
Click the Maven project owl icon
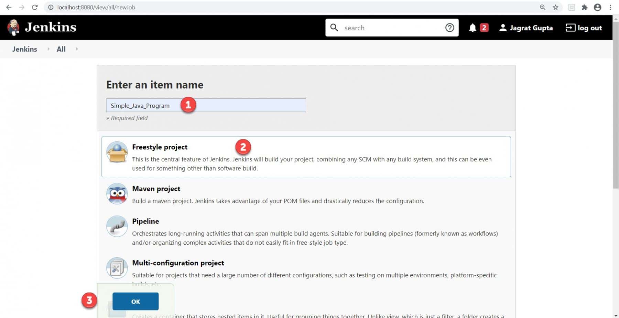(x=117, y=193)
